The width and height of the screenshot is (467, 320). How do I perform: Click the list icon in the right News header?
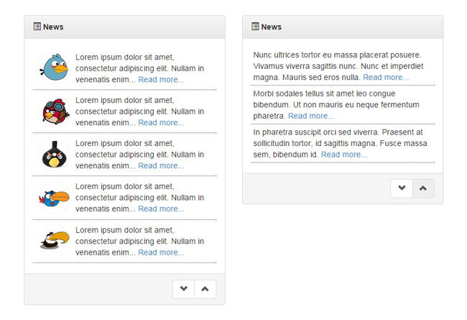(255, 27)
